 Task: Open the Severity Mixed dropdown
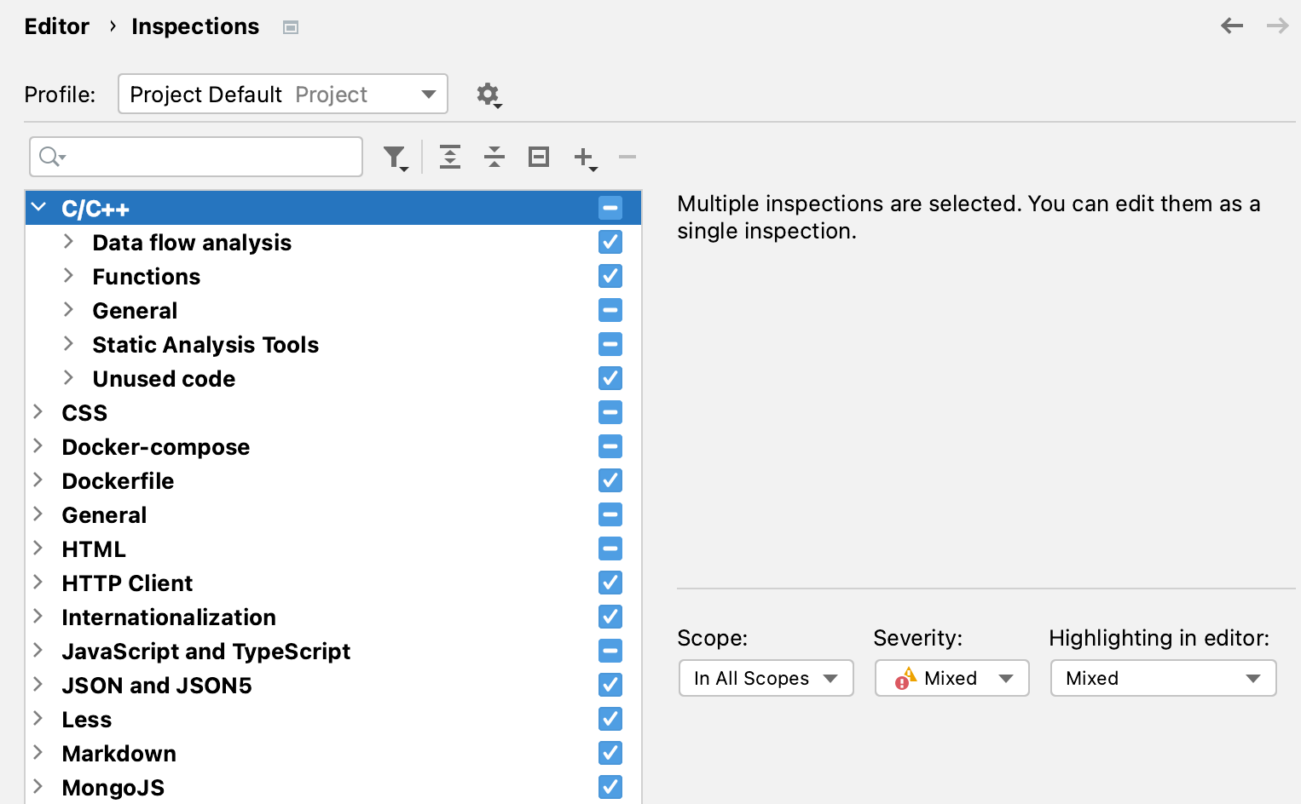coord(951,678)
